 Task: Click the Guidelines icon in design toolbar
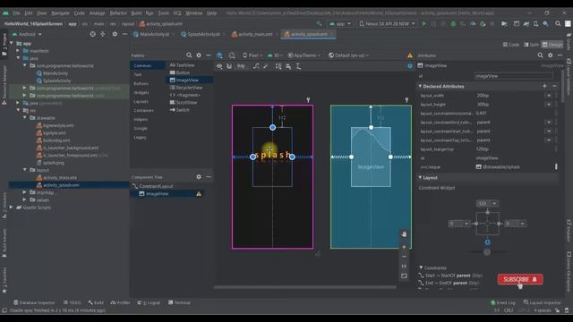coord(298,66)
